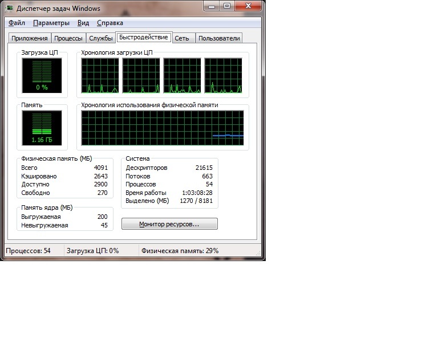Click the Кэшировано value 2643
Screen dimensions: 438x350
tap(101, 176)
